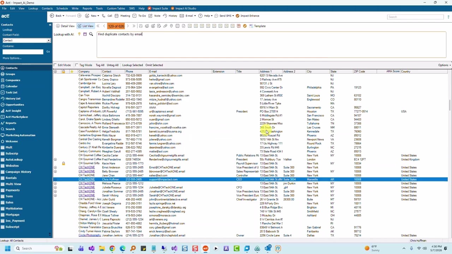Viewport: 452px width, 254px height.
Task: Select the Circle Photography company link
Action: click(90, 235)
